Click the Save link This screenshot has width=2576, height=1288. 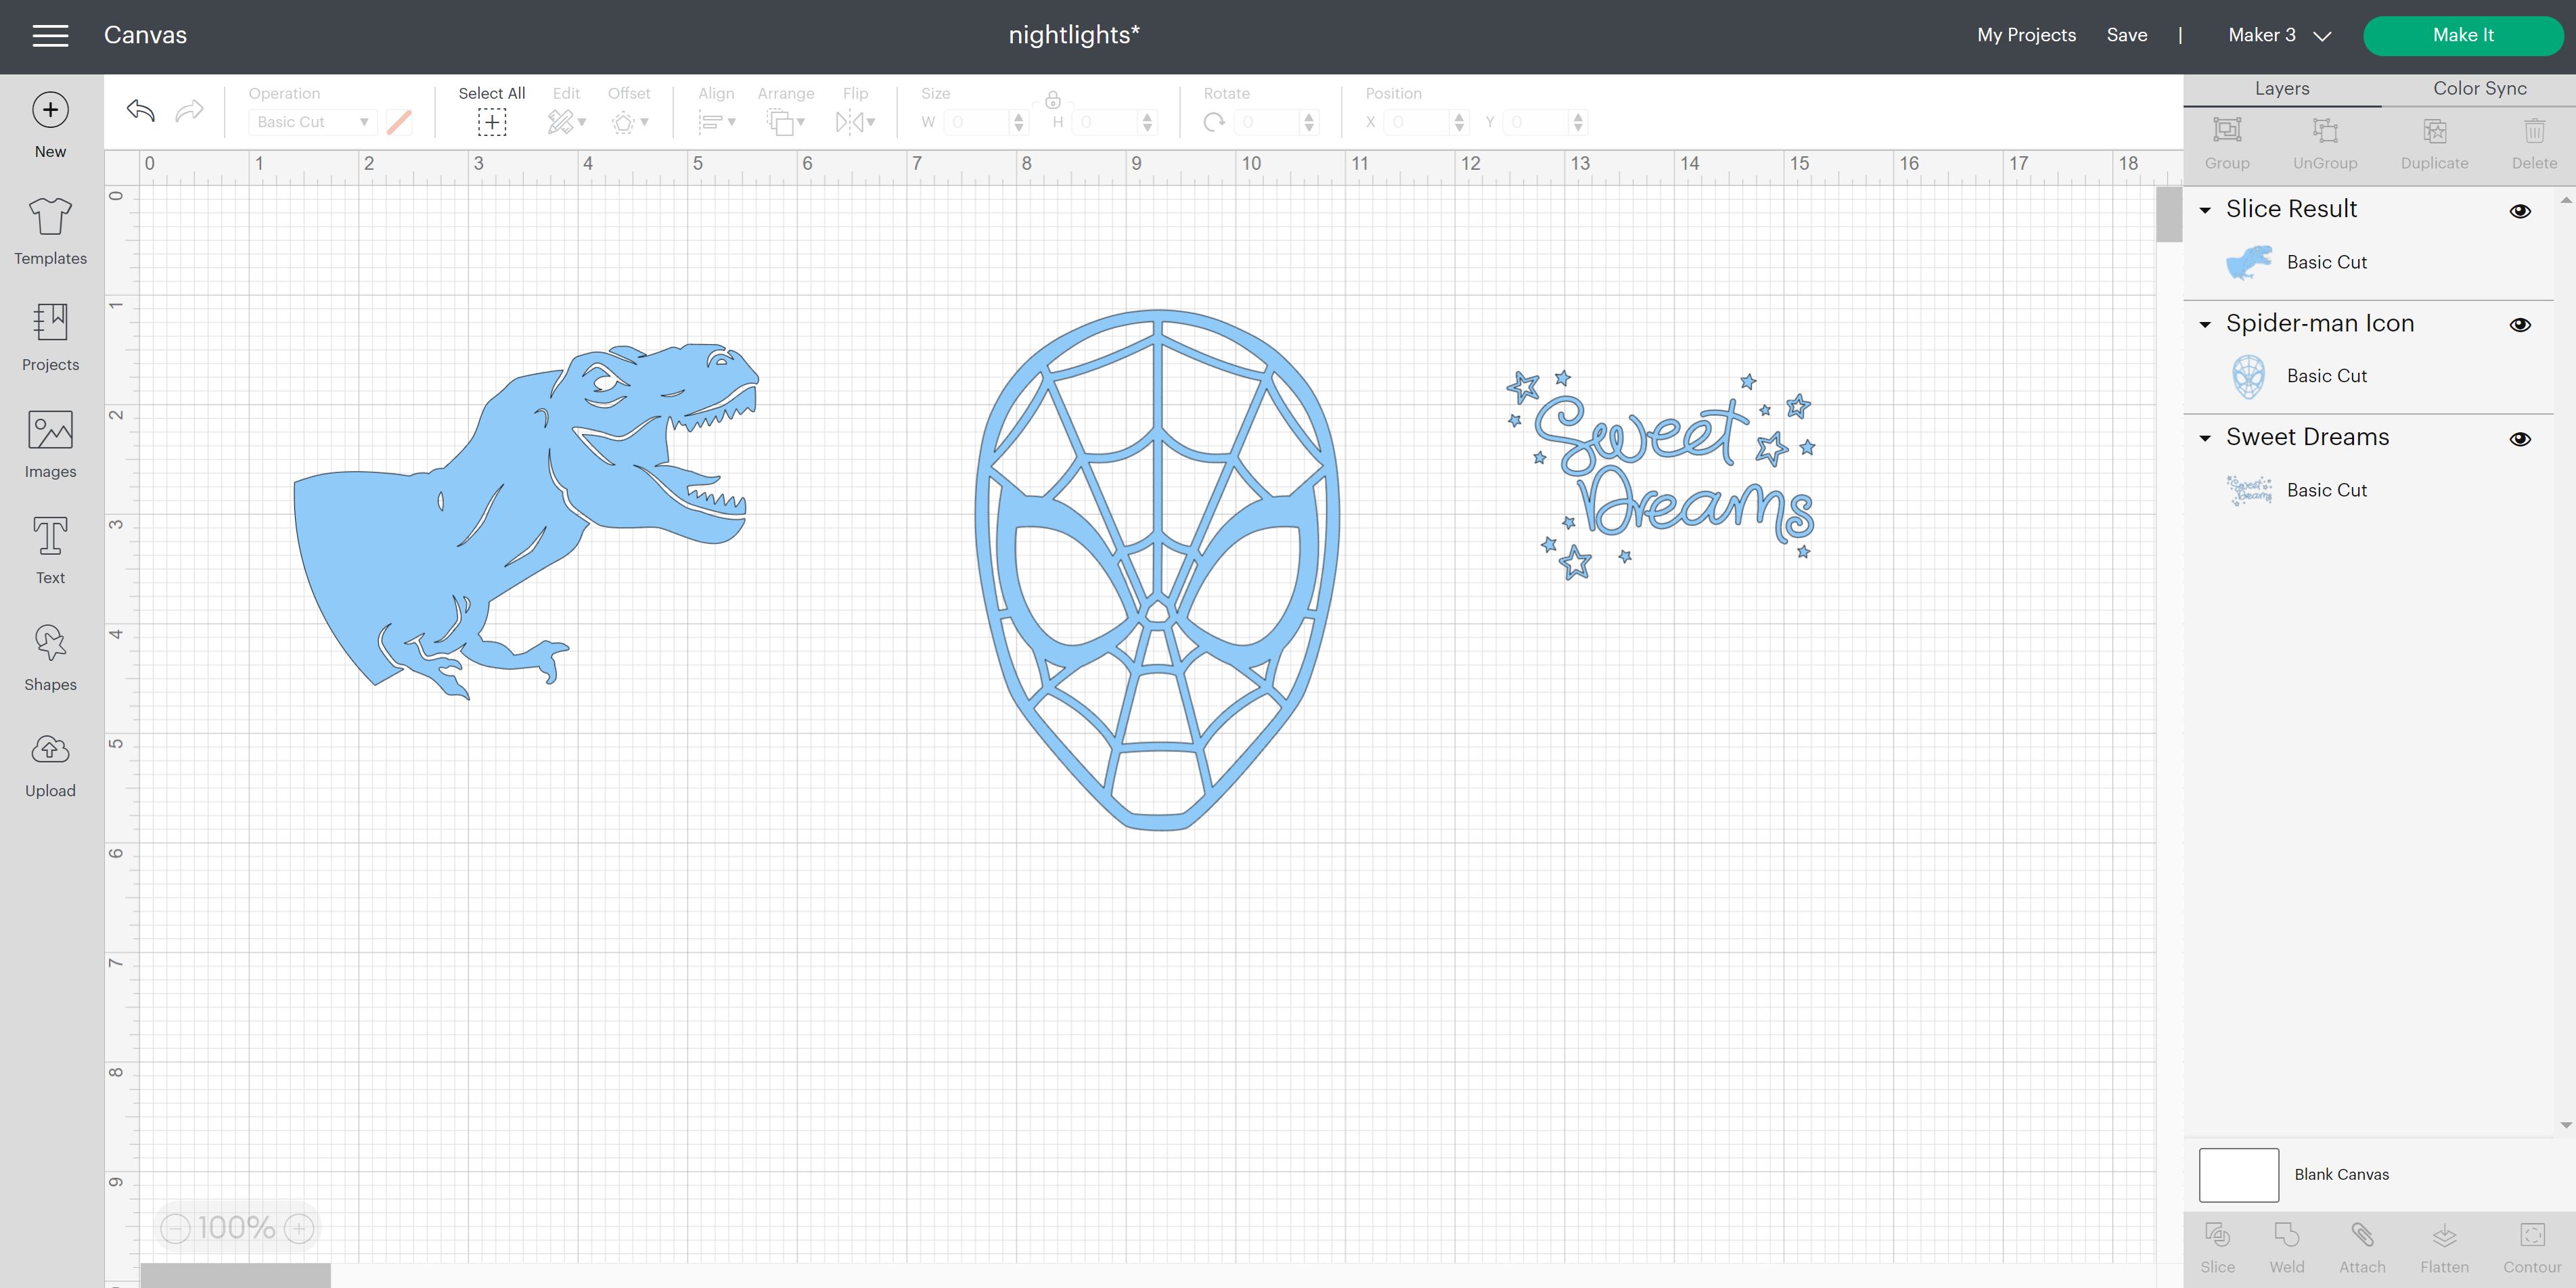(2126, 35)
